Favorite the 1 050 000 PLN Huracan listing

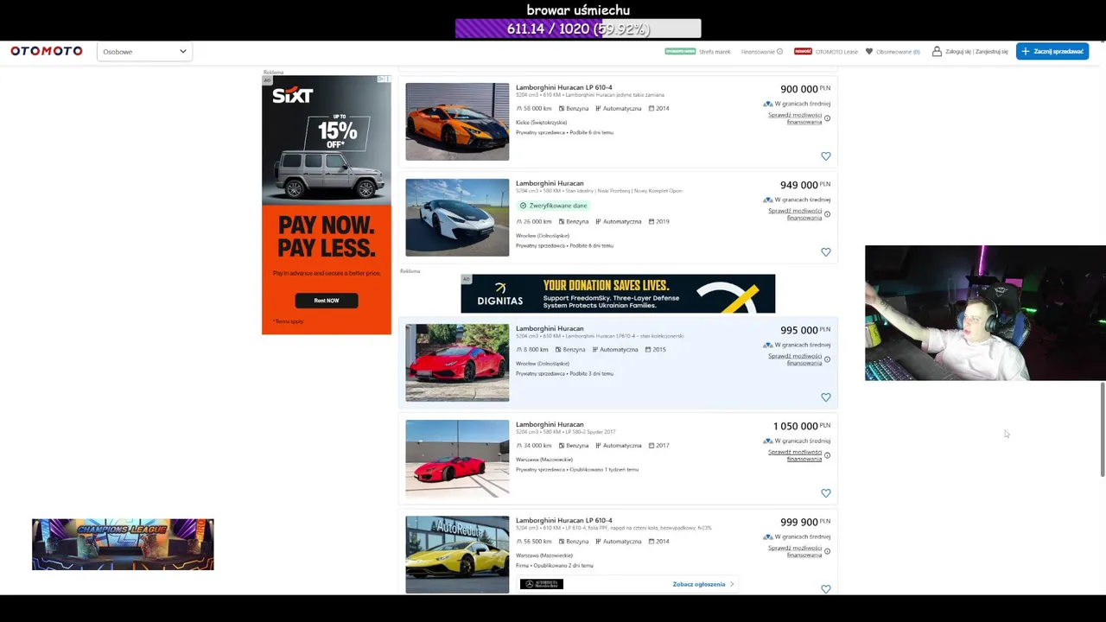(825, 493)
